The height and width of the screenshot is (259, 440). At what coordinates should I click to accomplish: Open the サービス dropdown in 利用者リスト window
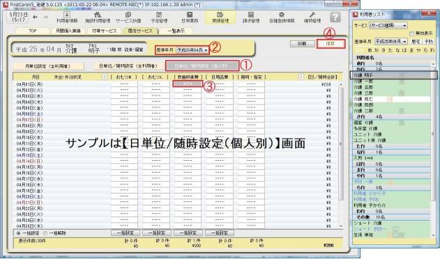coord(388,25)
